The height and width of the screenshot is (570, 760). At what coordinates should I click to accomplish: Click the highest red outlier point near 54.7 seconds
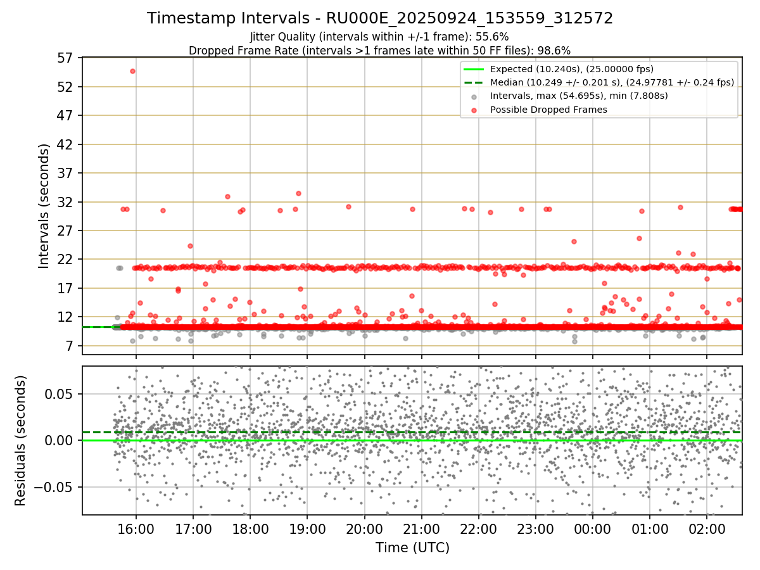[x=132, y=71]
